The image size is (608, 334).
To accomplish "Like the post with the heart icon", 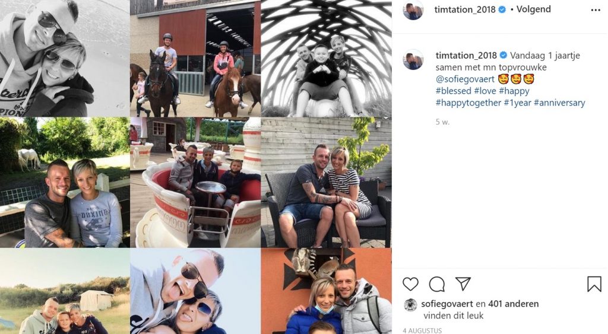I will pyautogui.click(x=410, y=284).
